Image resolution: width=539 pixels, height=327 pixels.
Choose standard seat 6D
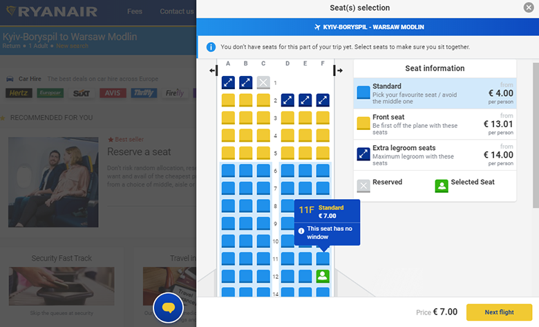coord(287,171)
